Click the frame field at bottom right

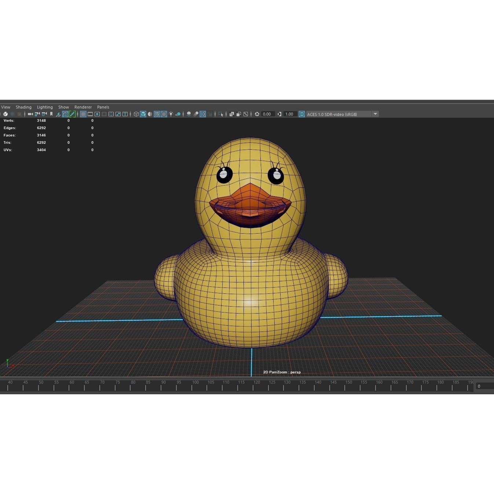[x=484, y=386]
